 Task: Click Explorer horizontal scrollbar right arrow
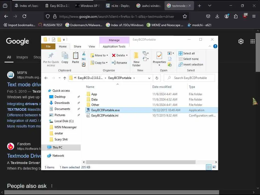click(216, 162)
